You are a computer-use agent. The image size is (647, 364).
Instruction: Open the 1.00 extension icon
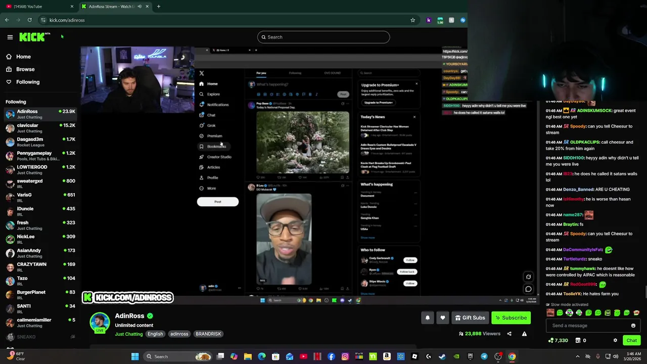point(440,20)
